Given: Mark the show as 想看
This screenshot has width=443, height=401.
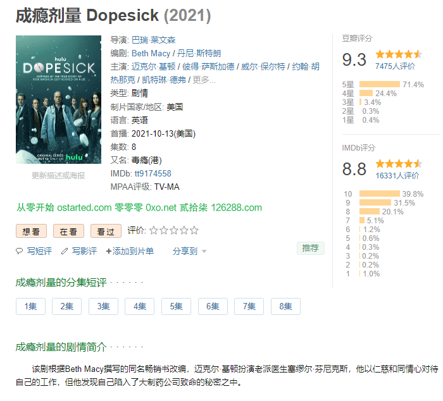Looking at the screenshot, I should tap(31, 231).
